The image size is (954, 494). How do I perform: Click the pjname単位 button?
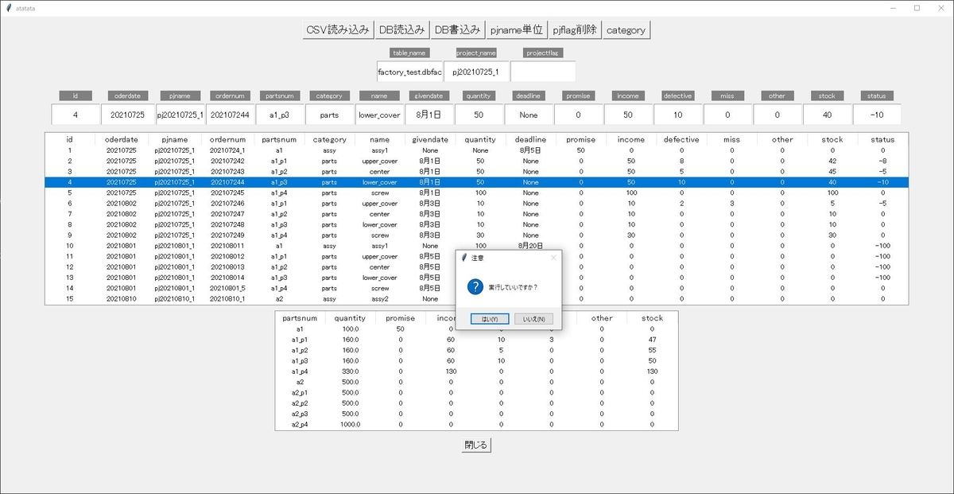tap(517, 30)
